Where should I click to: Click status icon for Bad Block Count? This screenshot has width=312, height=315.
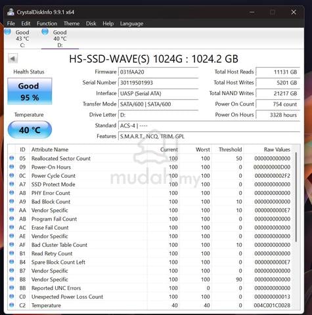(12, 201)
